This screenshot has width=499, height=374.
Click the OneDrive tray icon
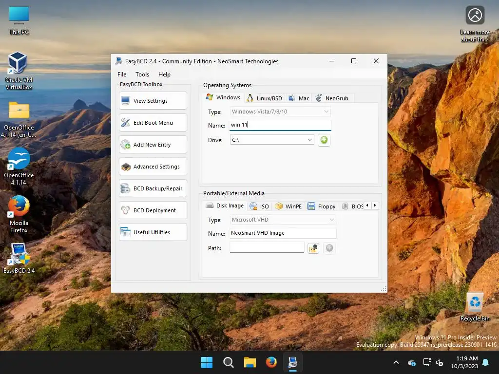point(411,362)
